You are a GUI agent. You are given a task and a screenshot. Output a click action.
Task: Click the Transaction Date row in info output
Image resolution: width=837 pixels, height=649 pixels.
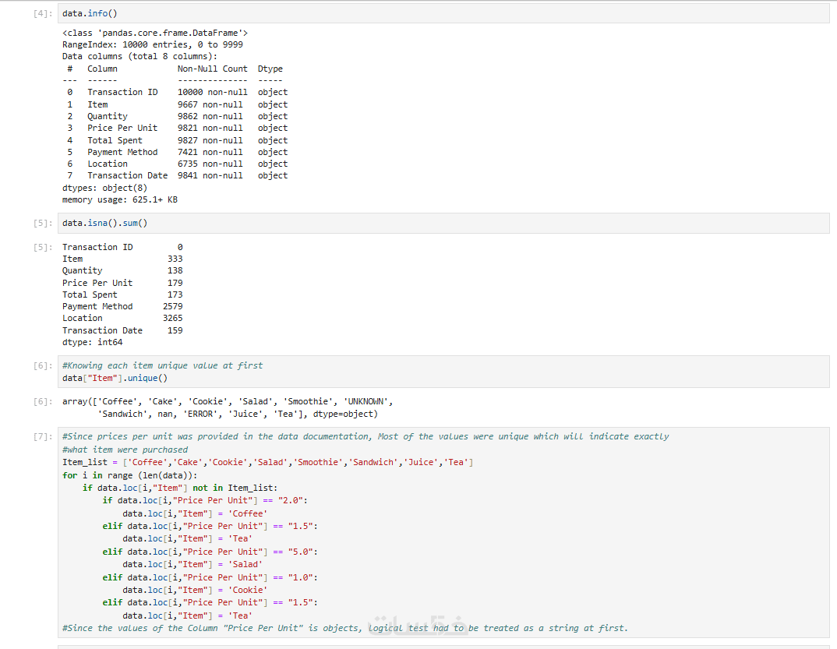point(175,175)
